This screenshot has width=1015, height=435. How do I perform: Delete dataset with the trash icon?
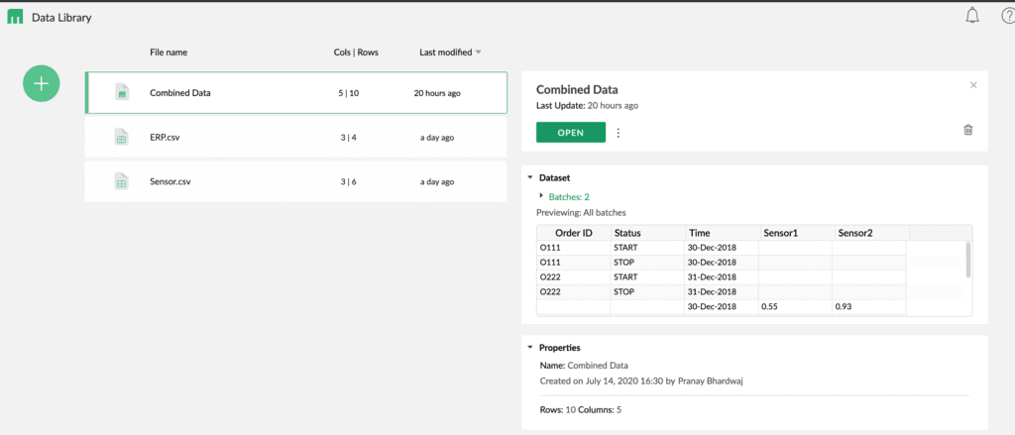tap(968, 130)
